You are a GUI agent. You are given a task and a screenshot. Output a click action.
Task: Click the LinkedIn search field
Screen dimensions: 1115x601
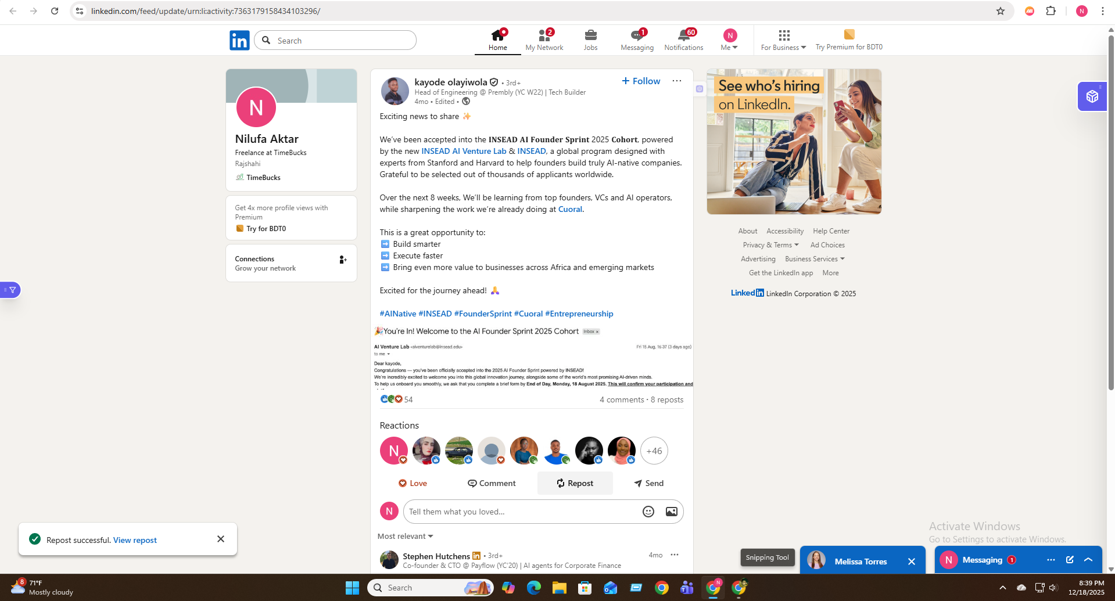point(335,40)
